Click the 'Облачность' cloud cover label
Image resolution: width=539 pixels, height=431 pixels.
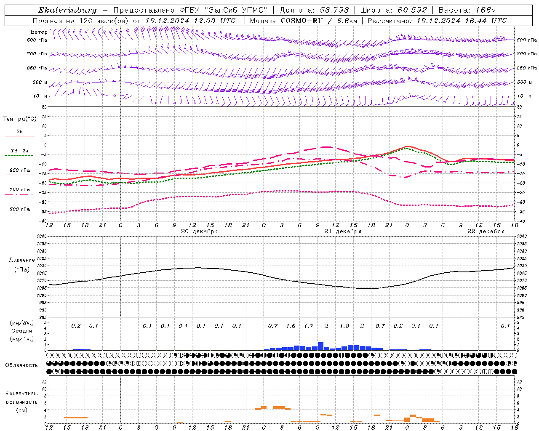[21, 365]
